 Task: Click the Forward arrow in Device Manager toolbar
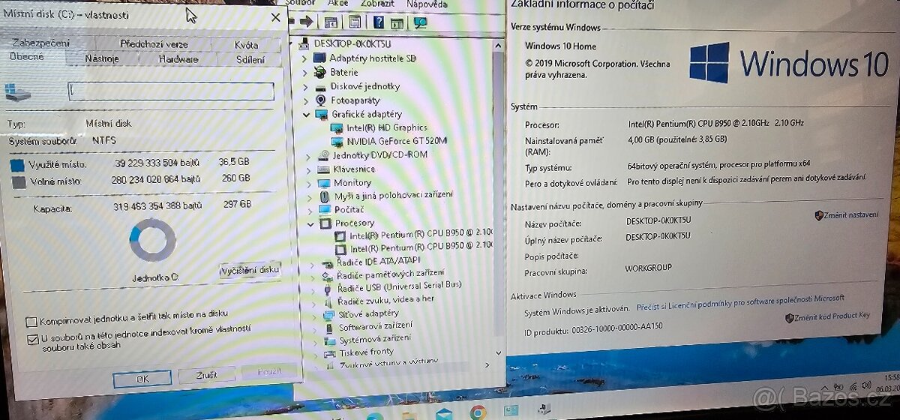[306, 22]
